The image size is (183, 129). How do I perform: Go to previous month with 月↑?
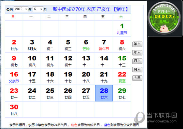(x=137, y=61)
